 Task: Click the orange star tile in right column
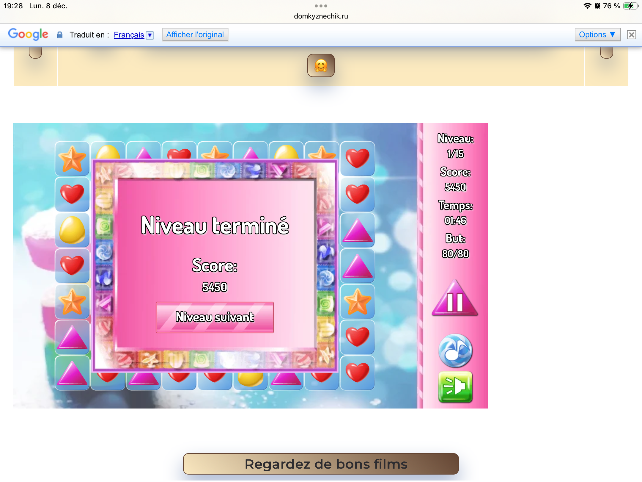(357, 301)
